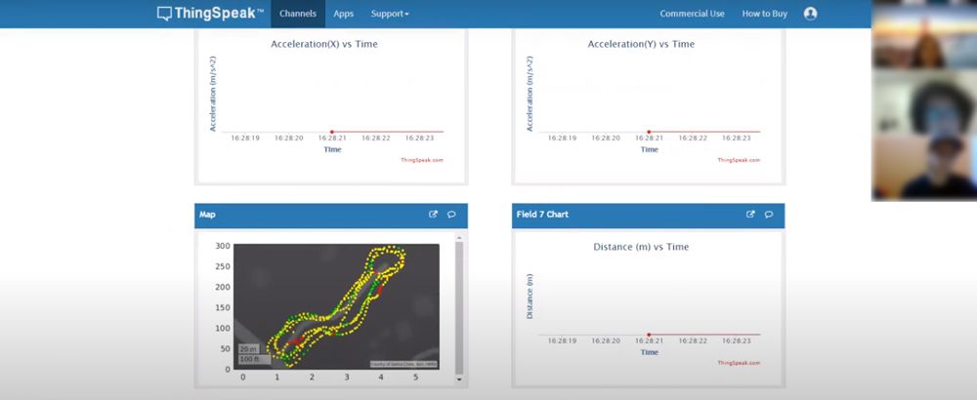Screen dimensions: 977x400
Task: Go to the Commercial Use page
Action: pyautogui.click(x=692, y=14)
